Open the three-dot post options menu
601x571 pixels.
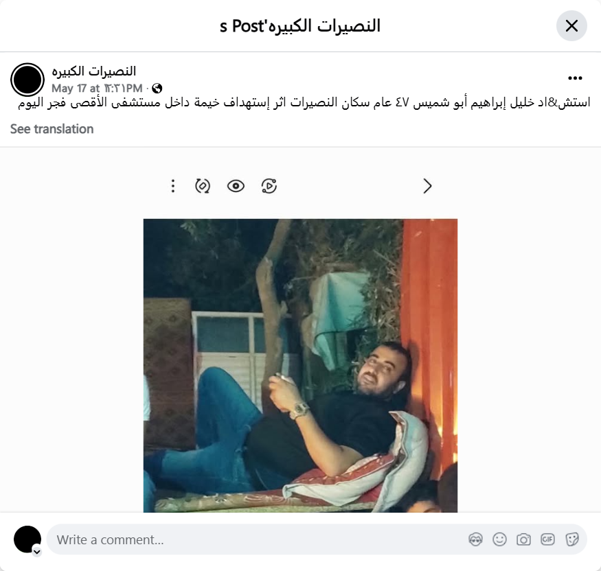[x=575, y=78]
